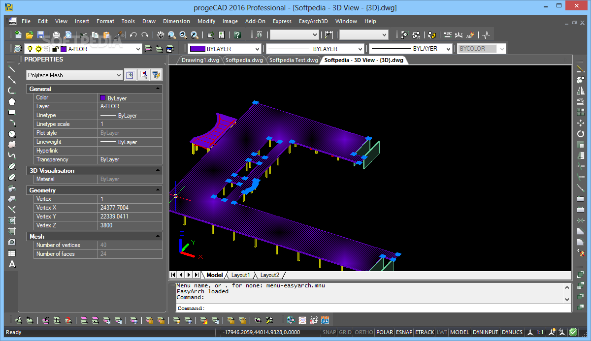
Task: Click the Print icon in toolbar
Action: [57, 35]
